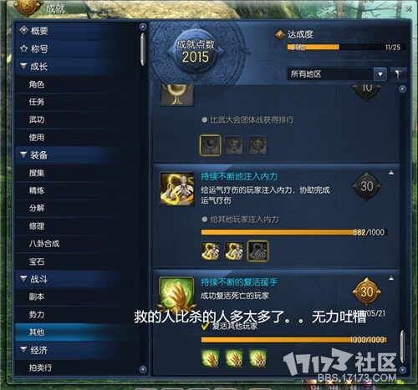Screen dimensions: 418x390
Task: Click the first 复活 tier reward icon
Action: 211,358
